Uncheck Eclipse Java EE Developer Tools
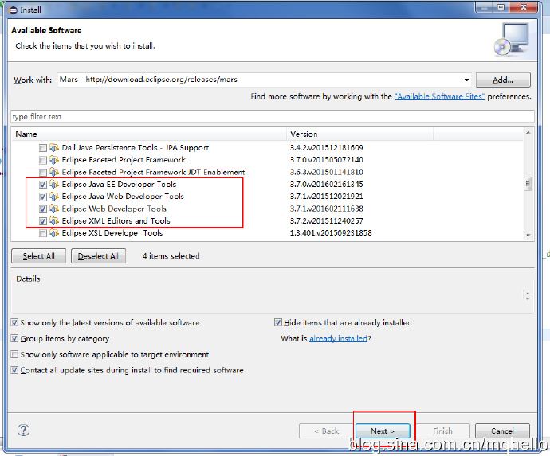Image resolution: width=550 pixels, height=456 pixels. 42,185
